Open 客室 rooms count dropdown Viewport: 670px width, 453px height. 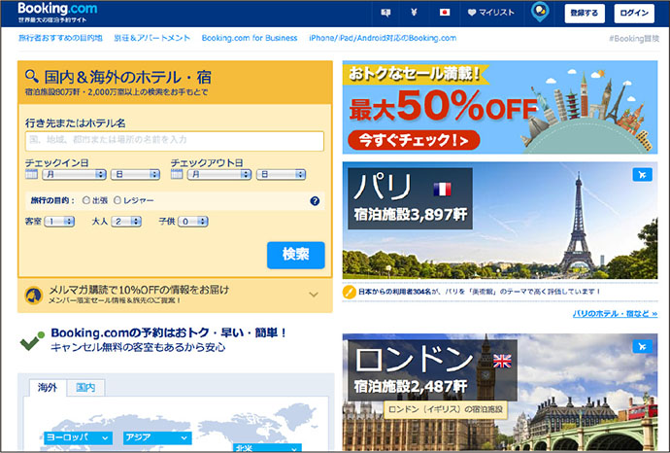(59, 222)
